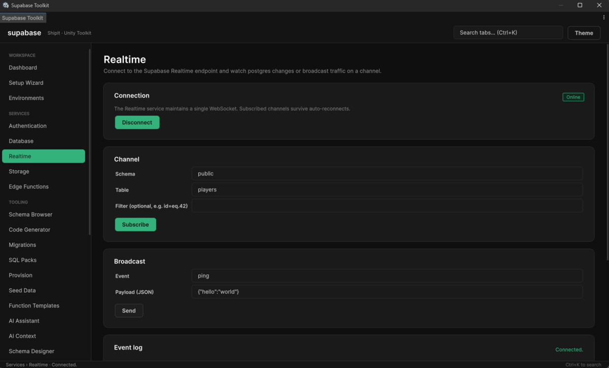
Task: Click the Online status badge
Action: tap(573, 97)
